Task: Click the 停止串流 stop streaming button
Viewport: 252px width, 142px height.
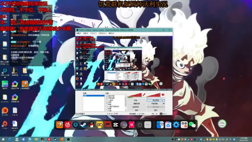Action: (x=156, y=100)
